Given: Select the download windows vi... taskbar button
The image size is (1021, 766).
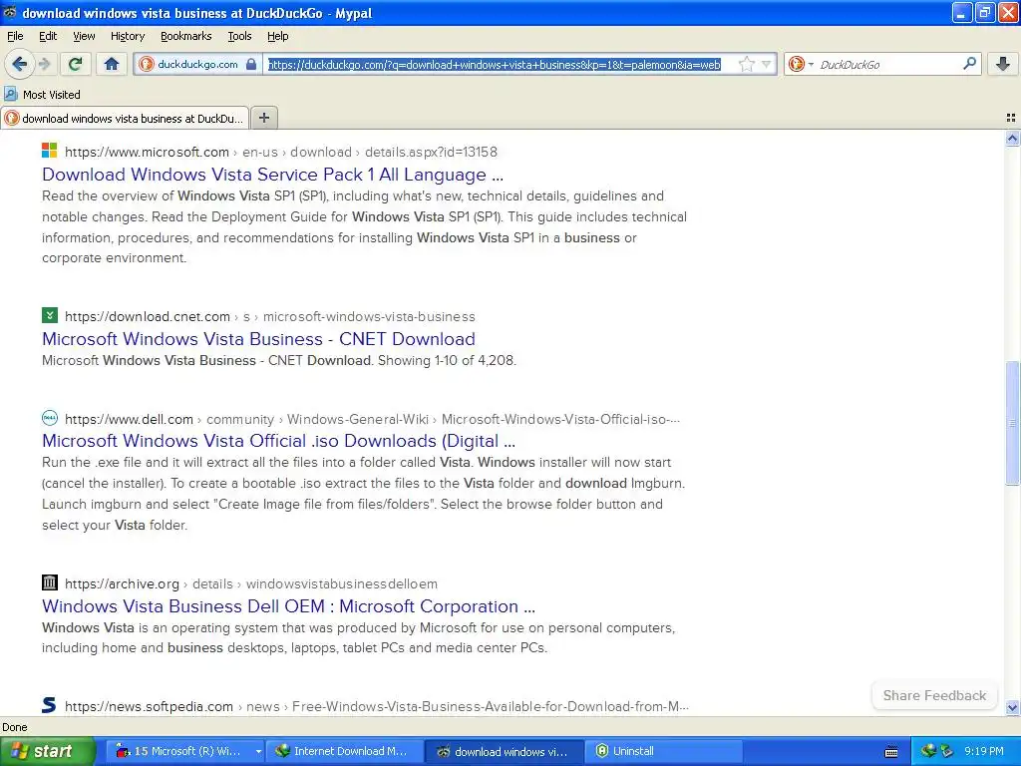Looking at the screenshot, I should 503,751.
